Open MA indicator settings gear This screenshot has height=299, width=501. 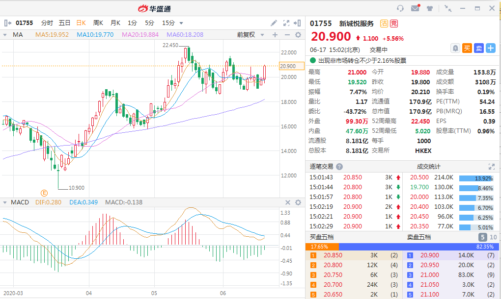point(298,35)
